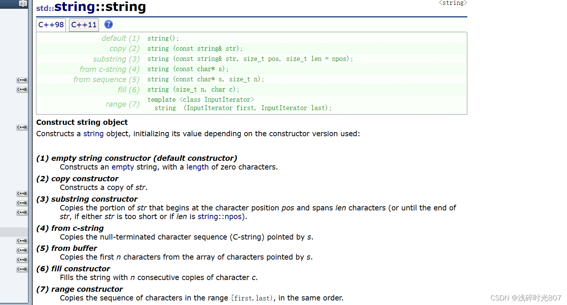The width and height of the screenshot is (567, 305).
Task: Click the 'Copies the null-terminated character sequence' line
Action: click(x=186, y=237)
